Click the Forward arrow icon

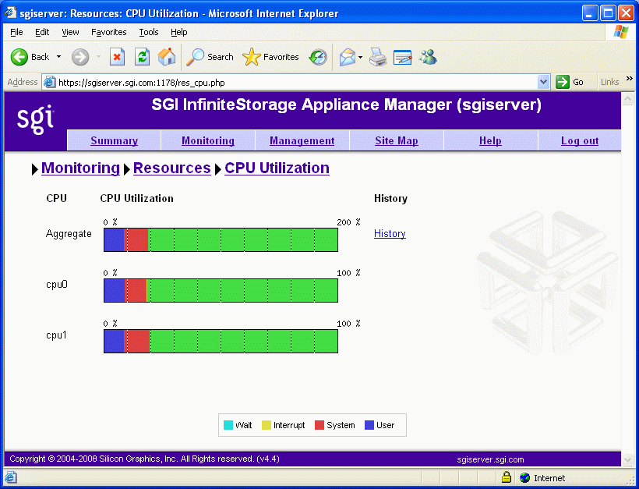80,57
